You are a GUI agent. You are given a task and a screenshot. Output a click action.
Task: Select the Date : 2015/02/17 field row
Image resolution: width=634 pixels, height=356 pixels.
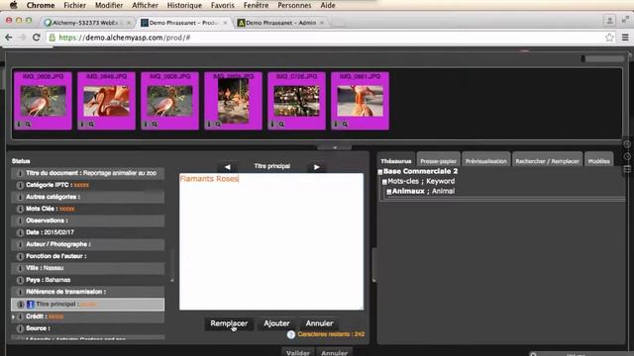[88, 232]
